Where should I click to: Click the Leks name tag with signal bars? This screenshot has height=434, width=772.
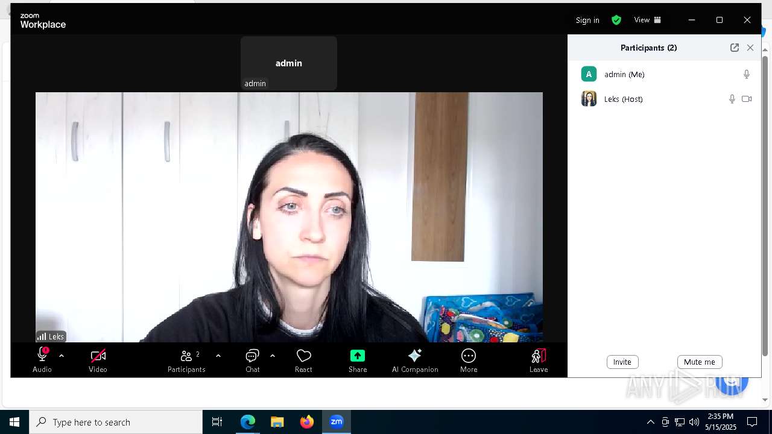coord(51,336)
